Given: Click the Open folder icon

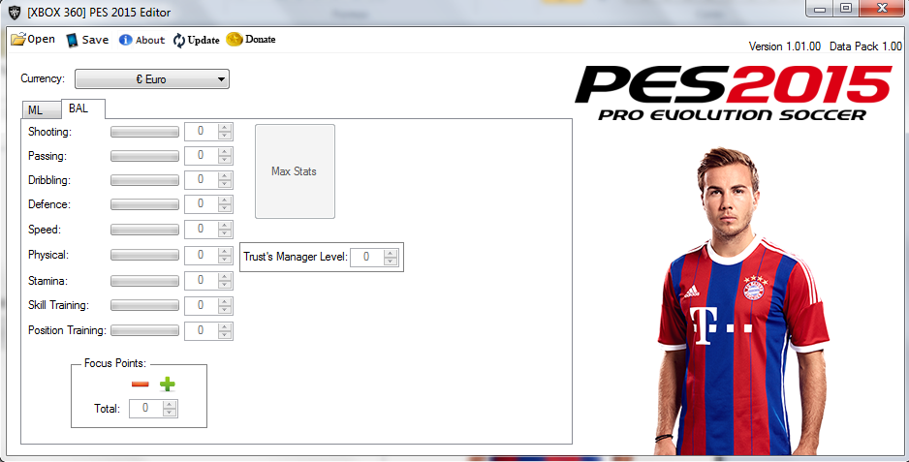Looking at the screenshot, I should click(18, 40).
